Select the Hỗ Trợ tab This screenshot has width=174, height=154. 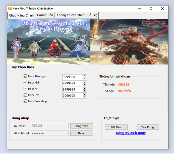[92, 15]
